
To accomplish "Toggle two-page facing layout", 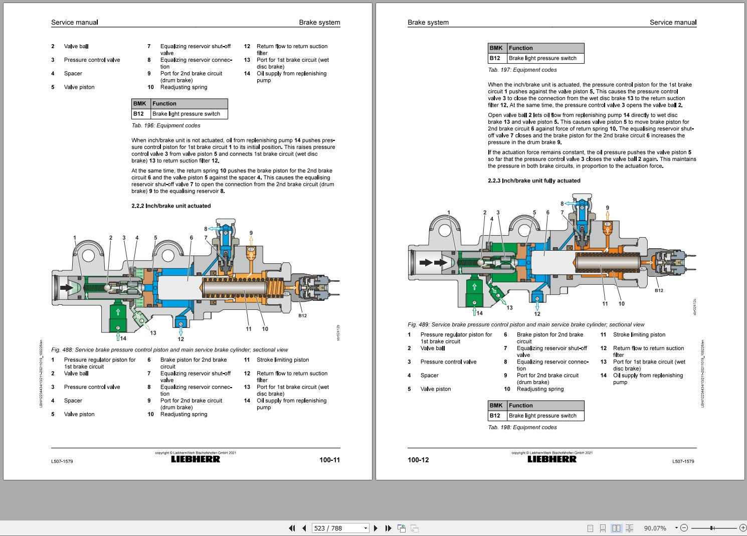I will tap(616, 528).
